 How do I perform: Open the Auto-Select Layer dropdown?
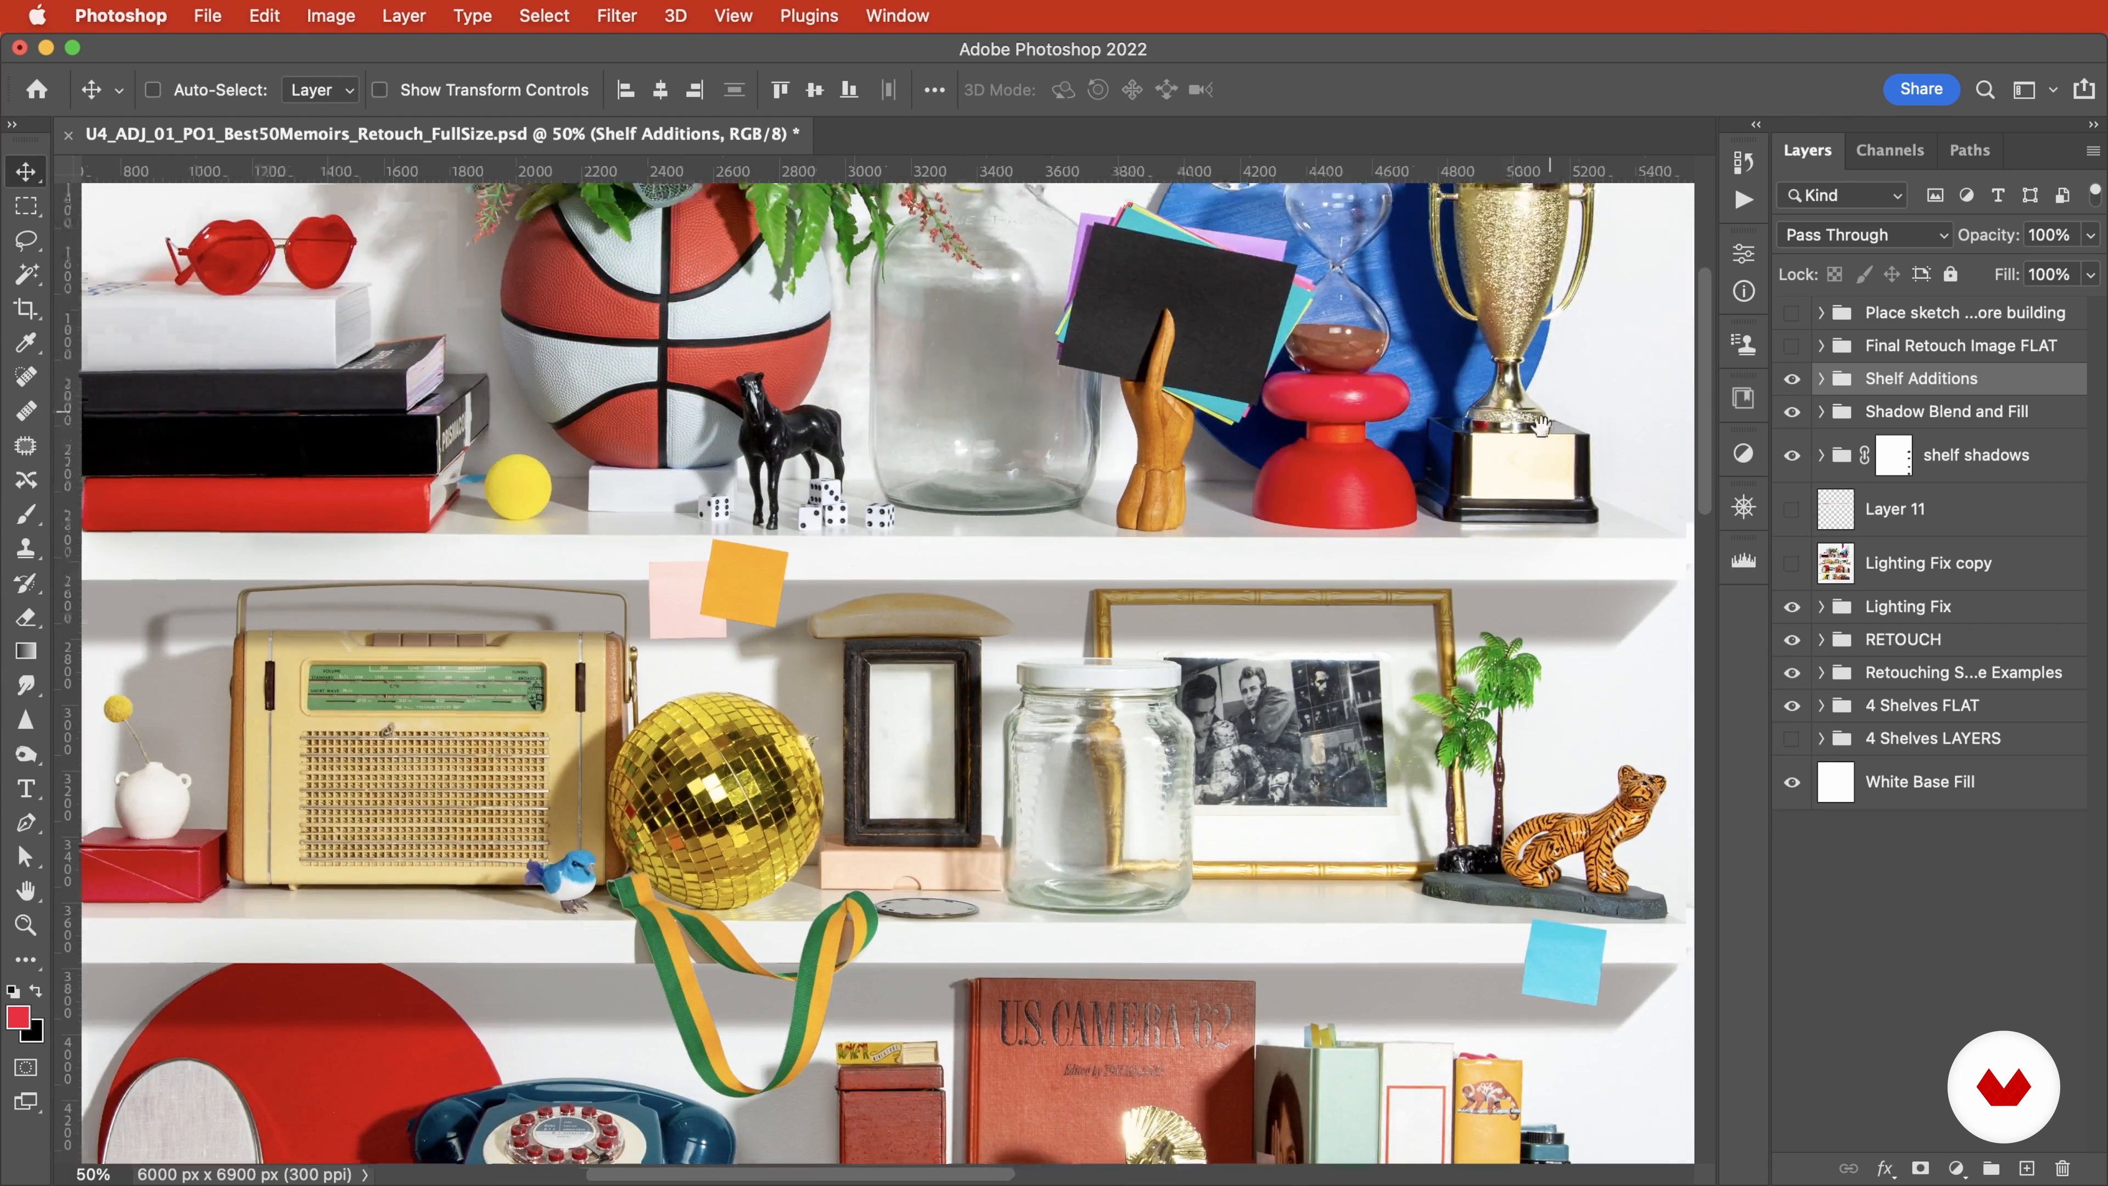pyautogui.click(x=320, y=89)
